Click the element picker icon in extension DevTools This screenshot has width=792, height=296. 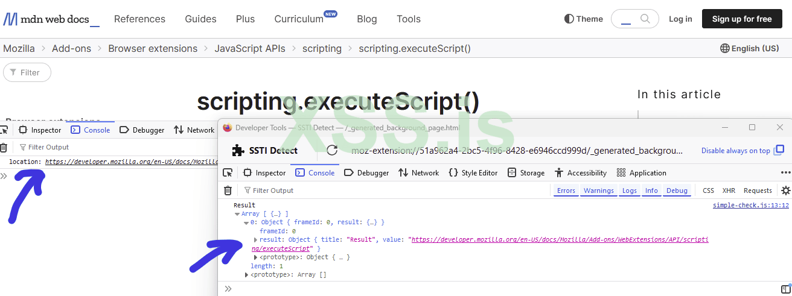228,173
